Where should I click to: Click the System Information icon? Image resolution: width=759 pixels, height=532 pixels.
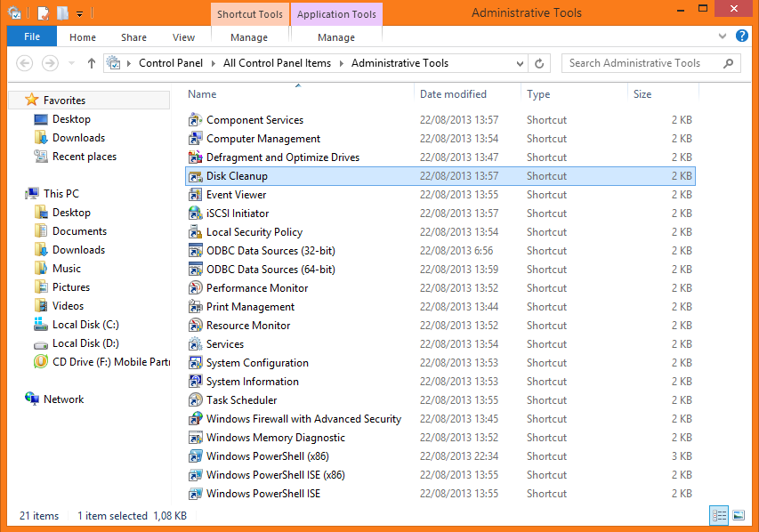[195, 382]
